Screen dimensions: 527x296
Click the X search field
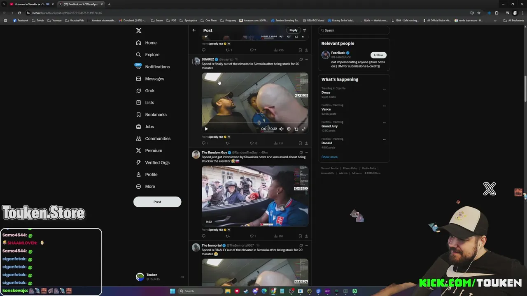(x=354, y=30)
